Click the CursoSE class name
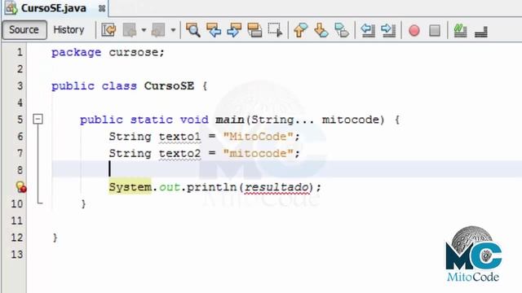The image size is (522, 293). coord(169,86)
